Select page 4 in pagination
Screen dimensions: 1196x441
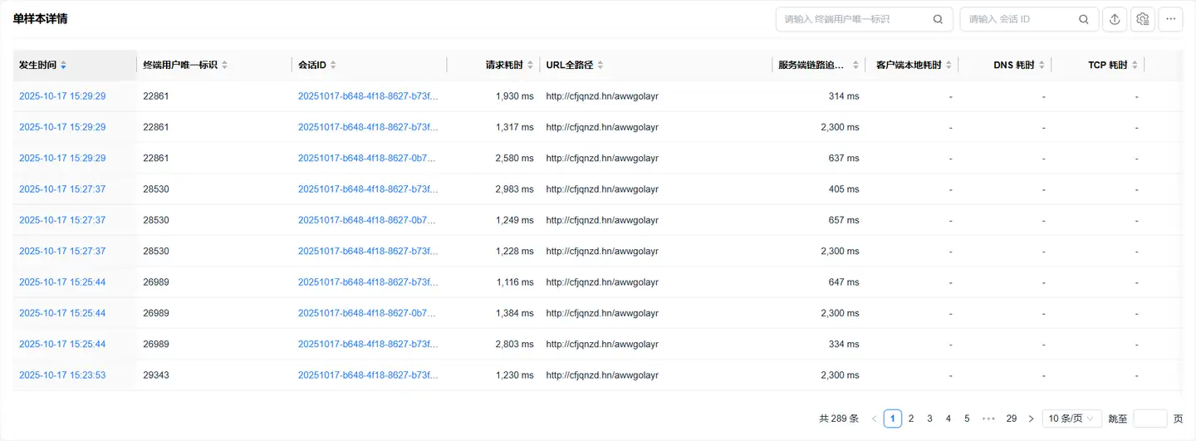click(948, 419)
